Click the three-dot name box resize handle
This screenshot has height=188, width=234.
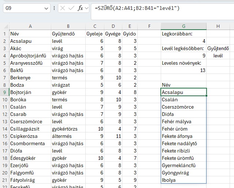coord(54,8)
